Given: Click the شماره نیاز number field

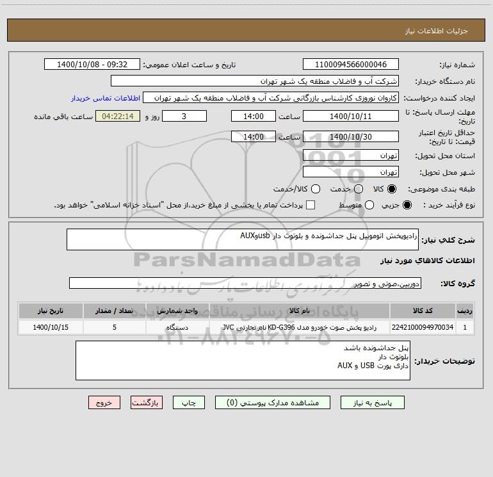Looking at the screenshot, I should pos(351,64).
